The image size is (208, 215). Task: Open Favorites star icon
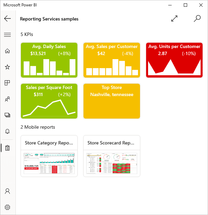(x=7, y=67)
